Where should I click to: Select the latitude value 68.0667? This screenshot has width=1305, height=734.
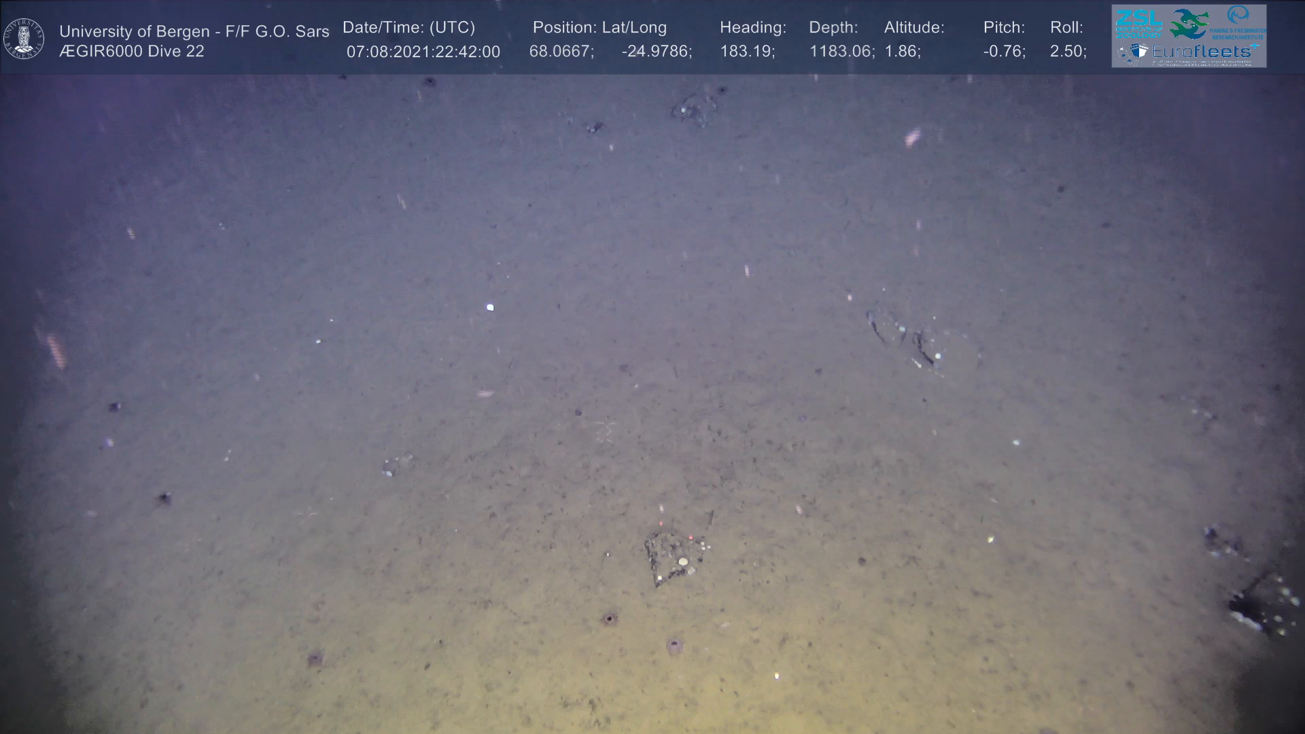click(x=561, y=52)
